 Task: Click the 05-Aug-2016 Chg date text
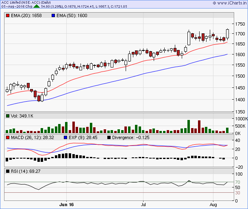(17, 7)
